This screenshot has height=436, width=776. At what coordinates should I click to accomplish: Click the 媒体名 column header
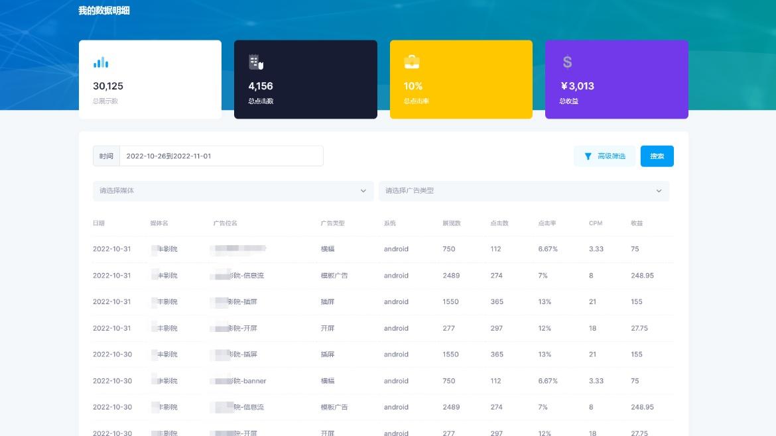(x=159, y=223)
